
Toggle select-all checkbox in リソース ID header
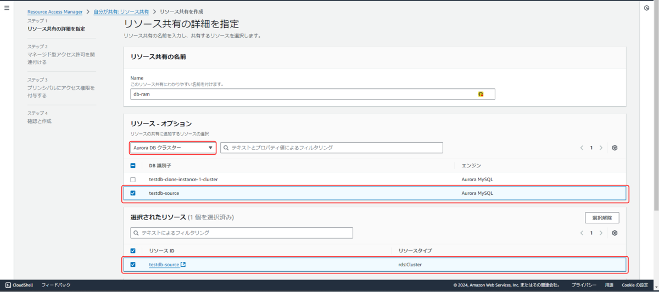click(x=133, y=251)
